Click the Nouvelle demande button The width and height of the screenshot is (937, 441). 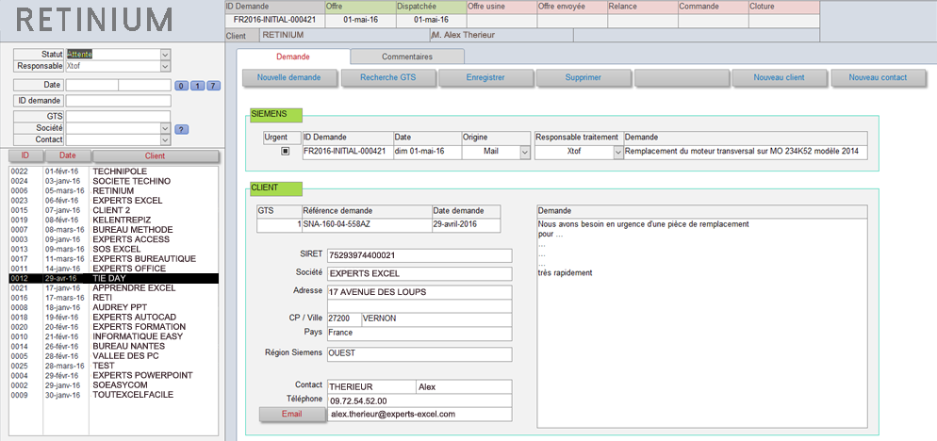pos(289,77)
